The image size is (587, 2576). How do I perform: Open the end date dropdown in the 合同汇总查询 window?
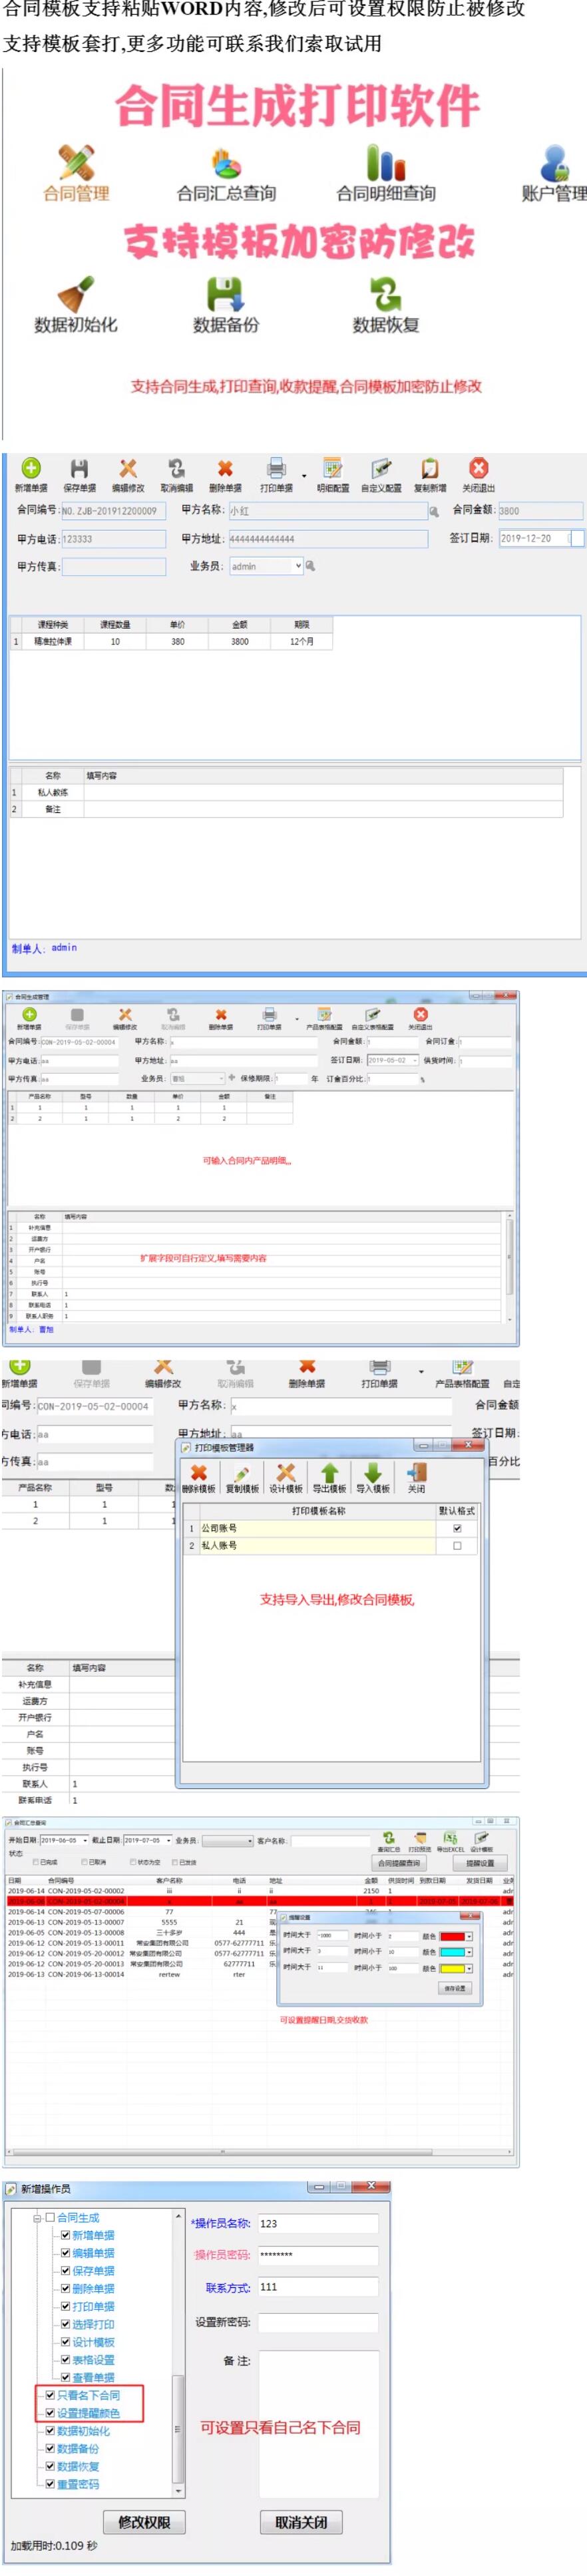(167, 1840)
